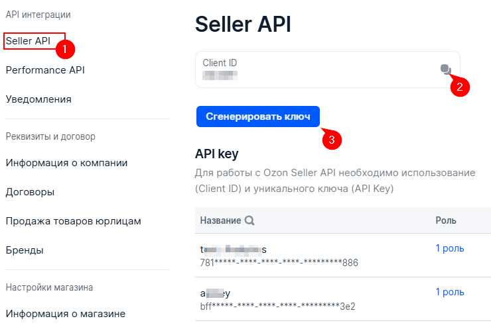The image size is (491, 331).
Task: Click the search icon next to Название
Action: click(x=249, y=220)
